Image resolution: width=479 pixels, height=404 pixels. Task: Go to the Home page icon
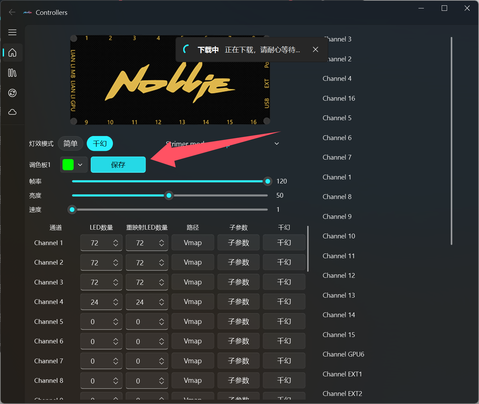tap(12, 53)
